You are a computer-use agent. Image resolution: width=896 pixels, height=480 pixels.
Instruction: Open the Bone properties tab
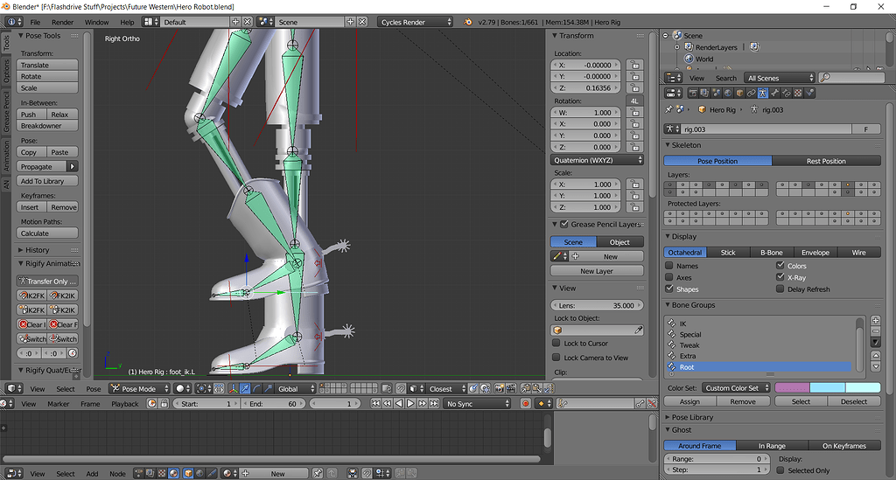[774, 93]
